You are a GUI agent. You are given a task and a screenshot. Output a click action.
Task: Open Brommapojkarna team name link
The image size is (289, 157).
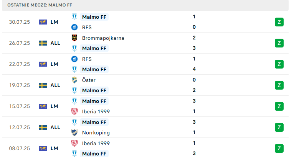103,38
